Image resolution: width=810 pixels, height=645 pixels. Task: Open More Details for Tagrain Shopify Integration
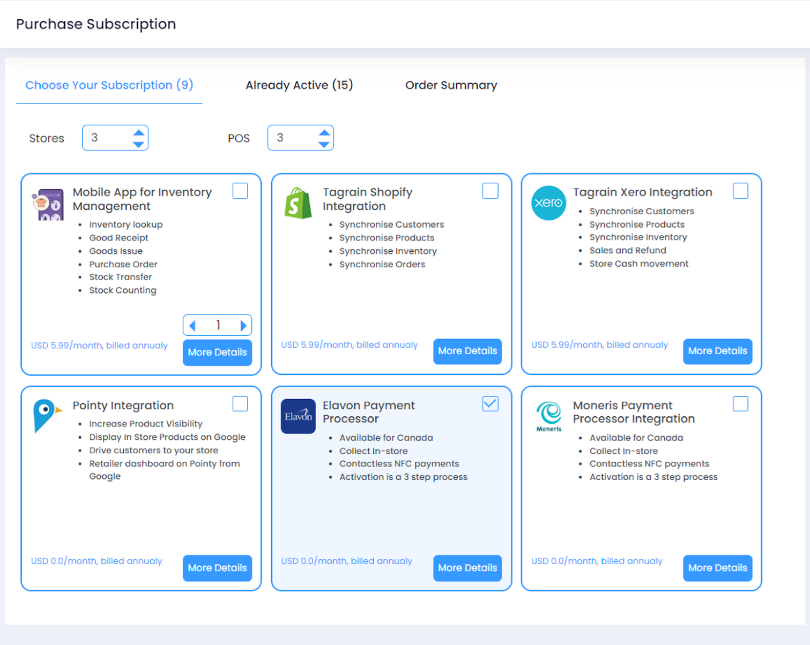(x=467, y=351)
